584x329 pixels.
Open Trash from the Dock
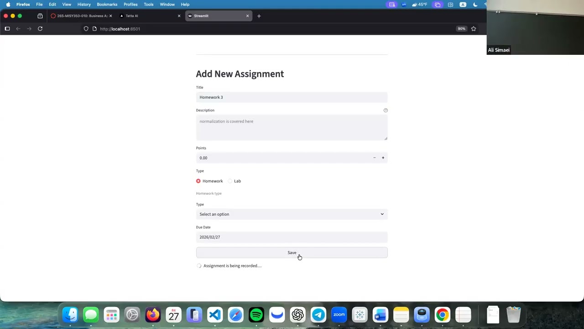[x=514, y=315]
